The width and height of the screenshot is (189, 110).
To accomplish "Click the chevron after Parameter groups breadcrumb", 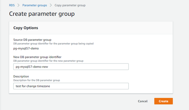I will (x=51, y=5).
